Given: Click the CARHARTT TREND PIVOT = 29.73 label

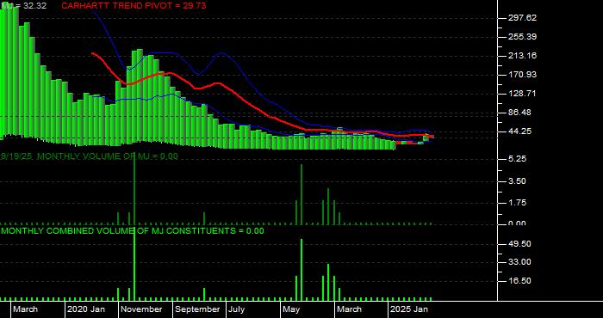Looking at the screenshot, I should pyautogui.click(x=134, y=6).
